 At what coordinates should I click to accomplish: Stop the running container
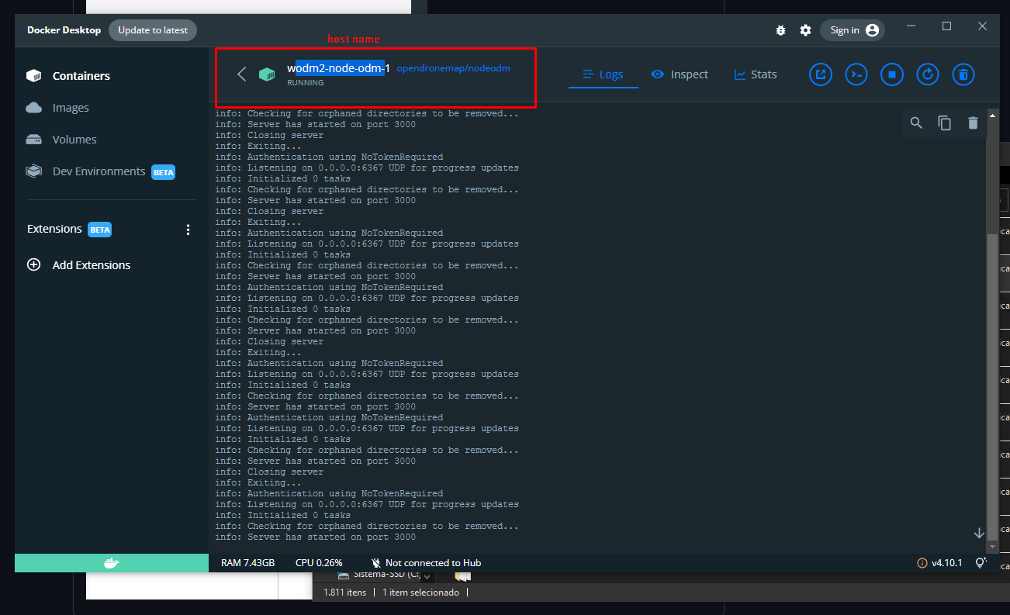pyautogui.click(x=892, y=74)
